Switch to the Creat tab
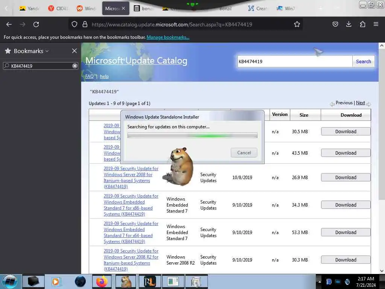This screenshot has height=289, width=385. (x=258, y=9)
